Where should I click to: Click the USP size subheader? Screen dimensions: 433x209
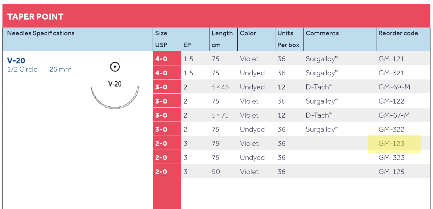point(161,45)
